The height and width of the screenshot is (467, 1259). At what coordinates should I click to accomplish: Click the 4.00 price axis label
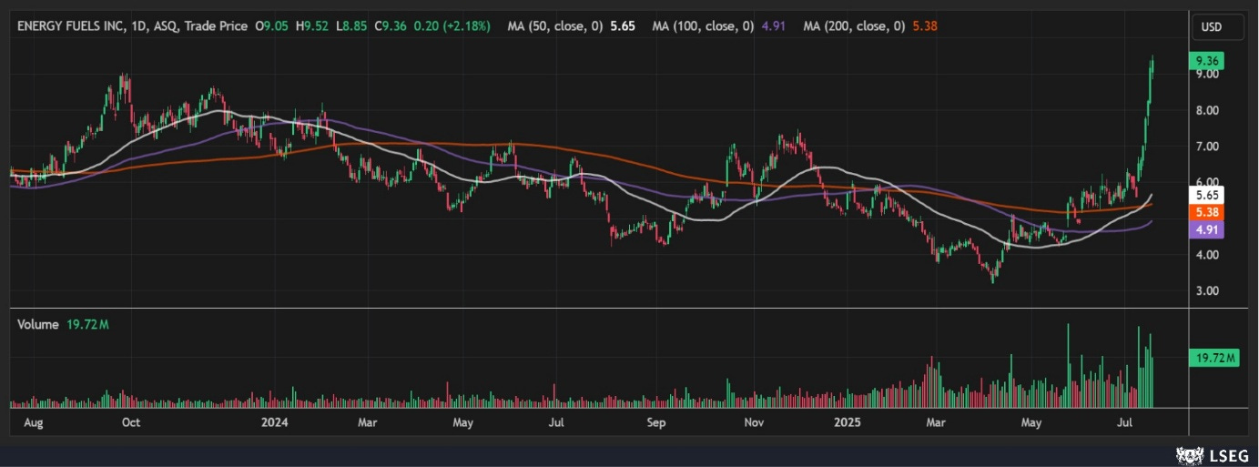[1207, 255]
